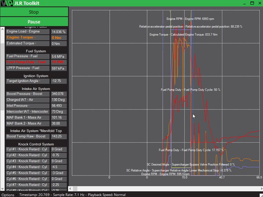The height and width of the screenshot is (197, 263).
Task: Pause the data log playback
Action: [34, 22]
